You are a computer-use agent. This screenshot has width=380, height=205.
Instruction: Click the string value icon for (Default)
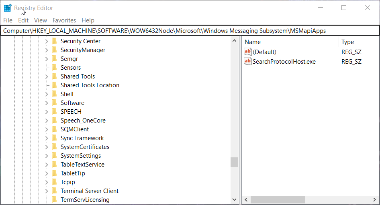(248, 52)
